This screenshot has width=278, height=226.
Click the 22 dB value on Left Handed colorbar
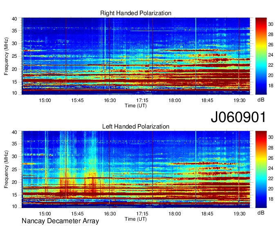coord(271,179)
